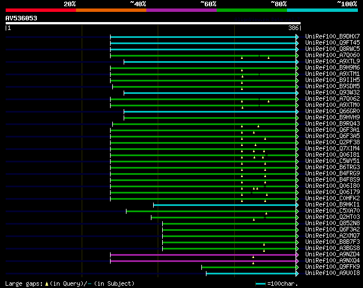This screenshot has width=363, height=288.
Task: Open hit UniRef100_B9DHX7
Action: 332,36
